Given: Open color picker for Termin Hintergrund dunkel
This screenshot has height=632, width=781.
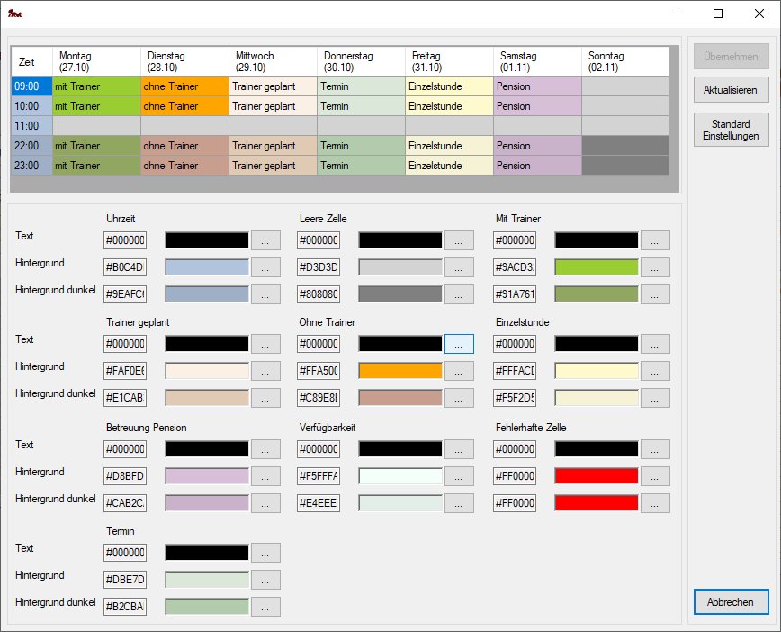Looking at the screenshot, I should 265,607.
